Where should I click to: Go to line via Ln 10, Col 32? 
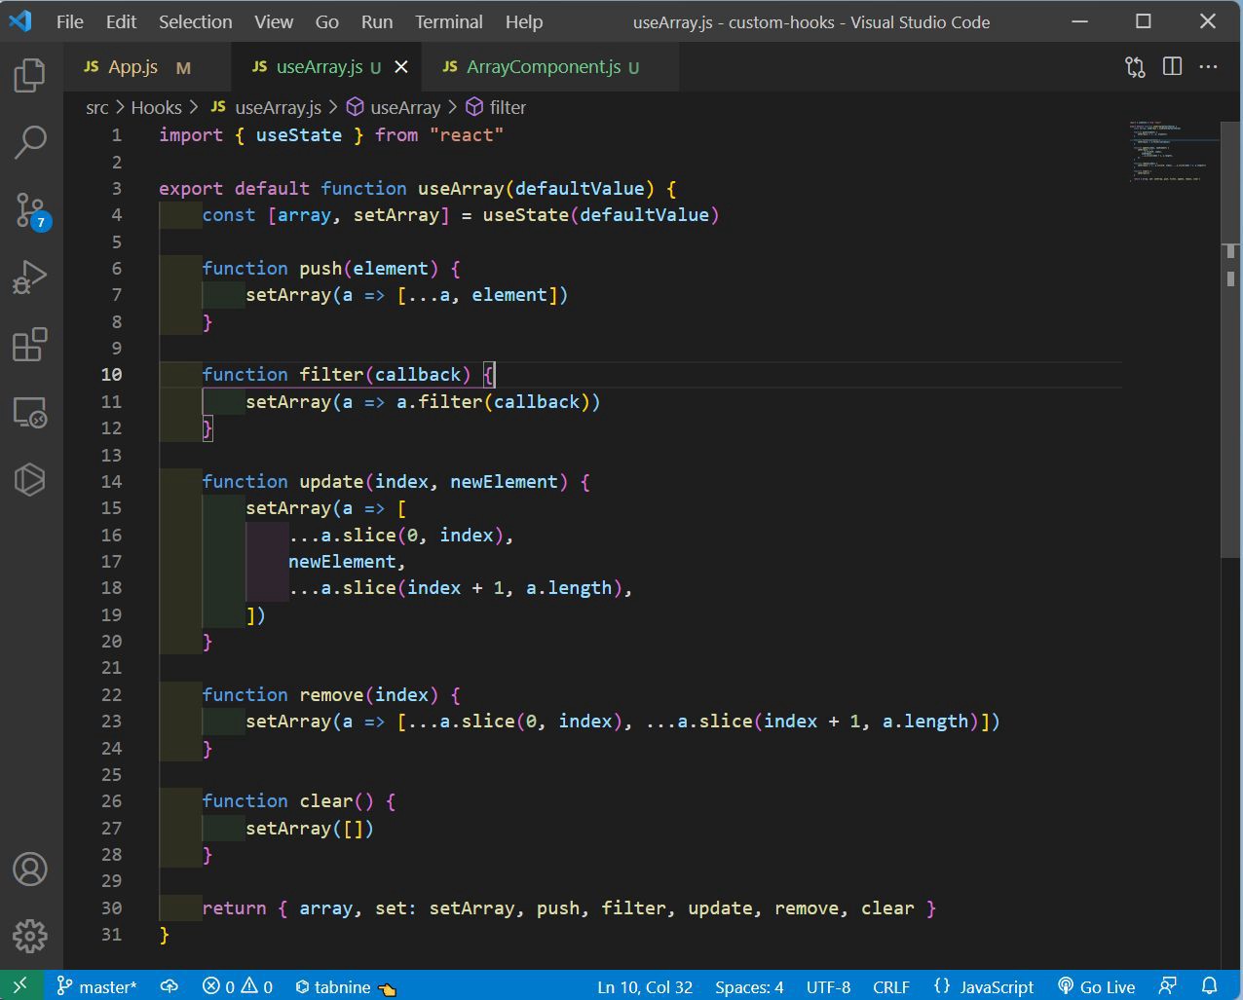(645, 986)
